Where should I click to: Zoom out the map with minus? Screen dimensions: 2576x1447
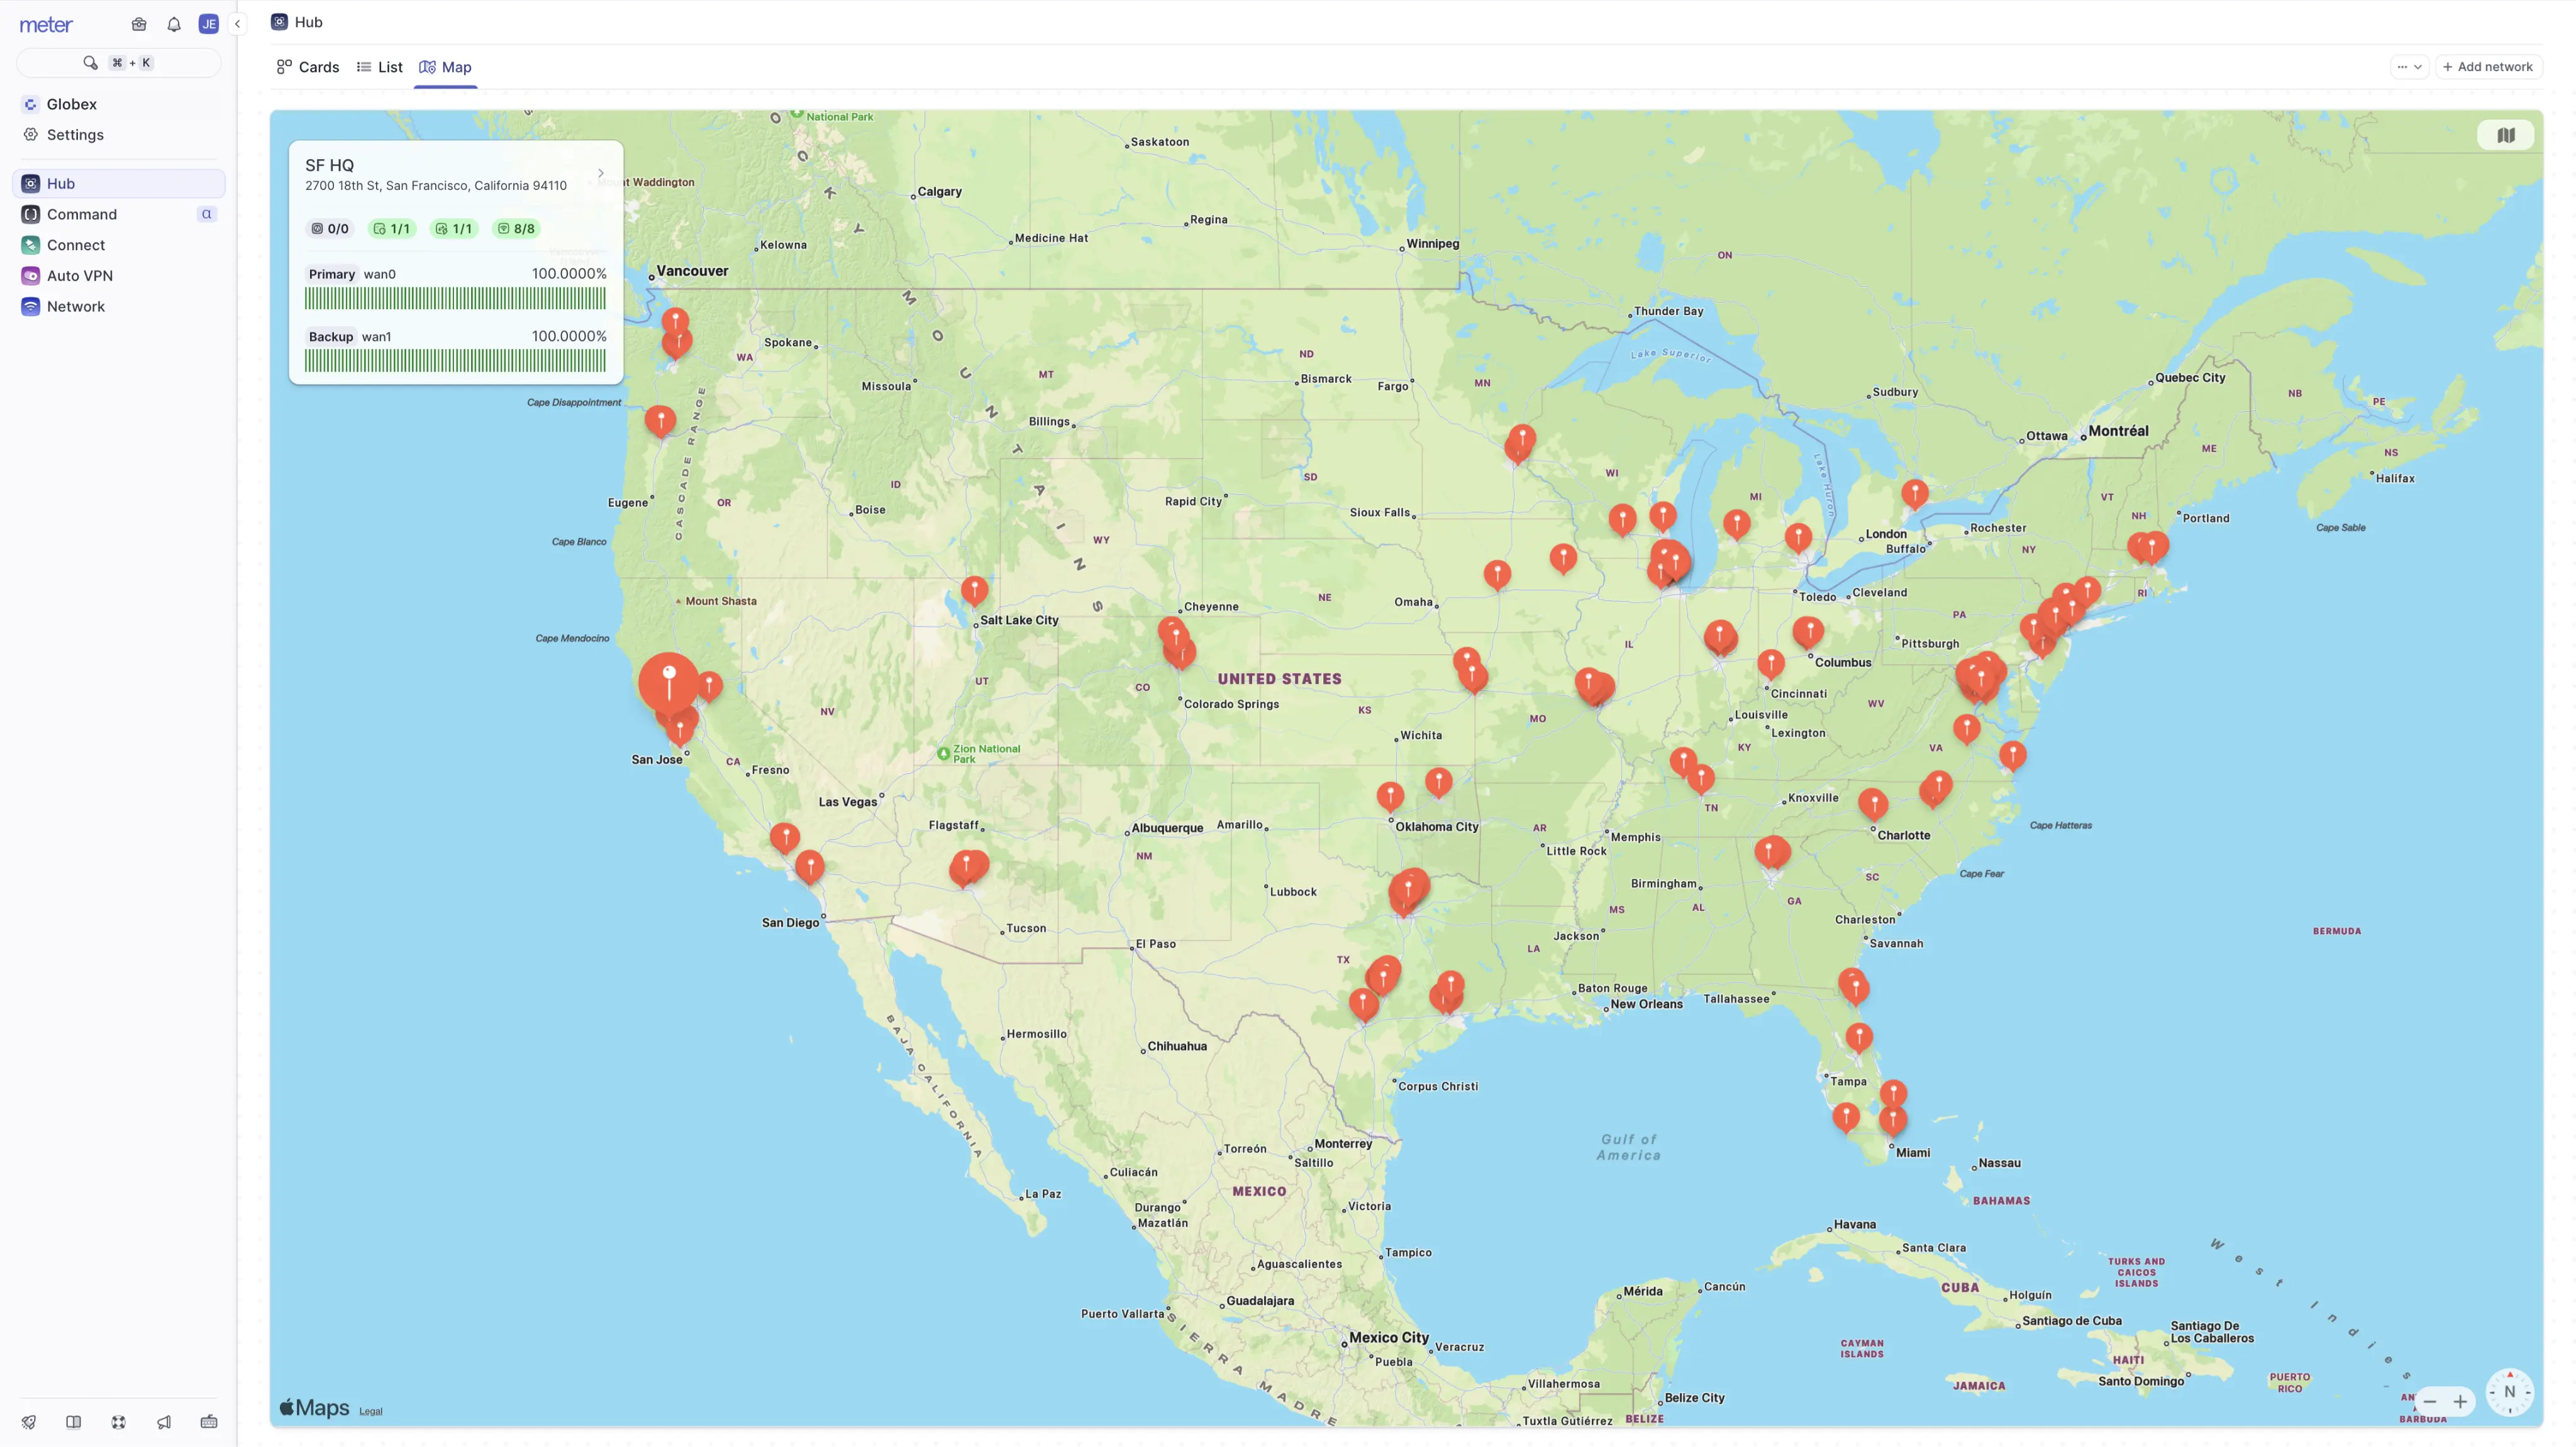(x=2430, y=1401)
